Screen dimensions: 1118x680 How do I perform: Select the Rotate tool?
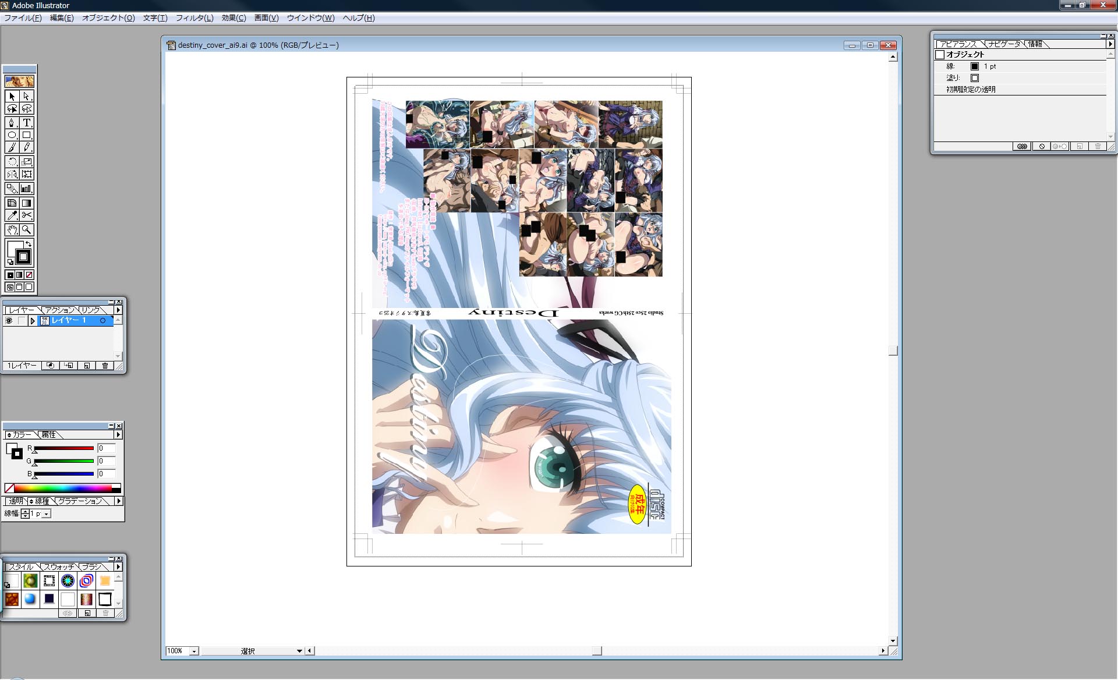(x=12, y=162)
